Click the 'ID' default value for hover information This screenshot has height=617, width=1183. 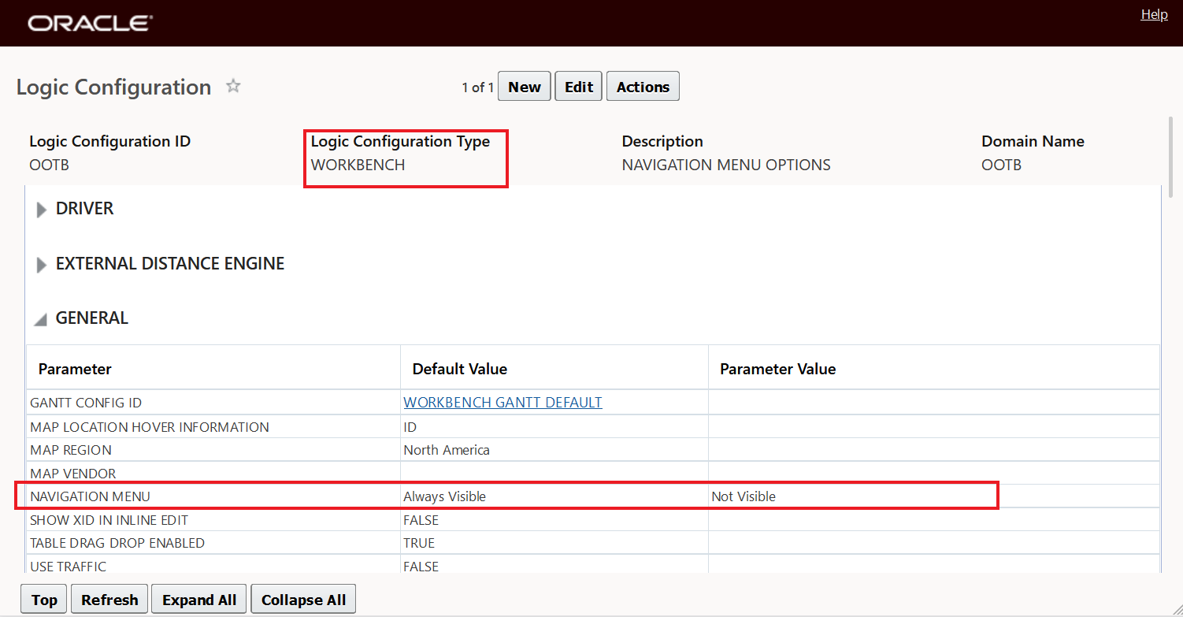tap(410, 427)
